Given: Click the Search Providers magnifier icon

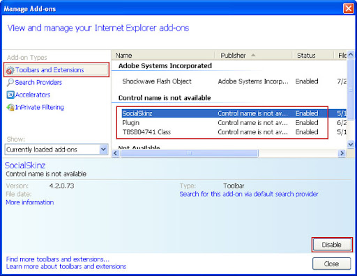Looking at the screenshot, I should [x=10, y=83].
